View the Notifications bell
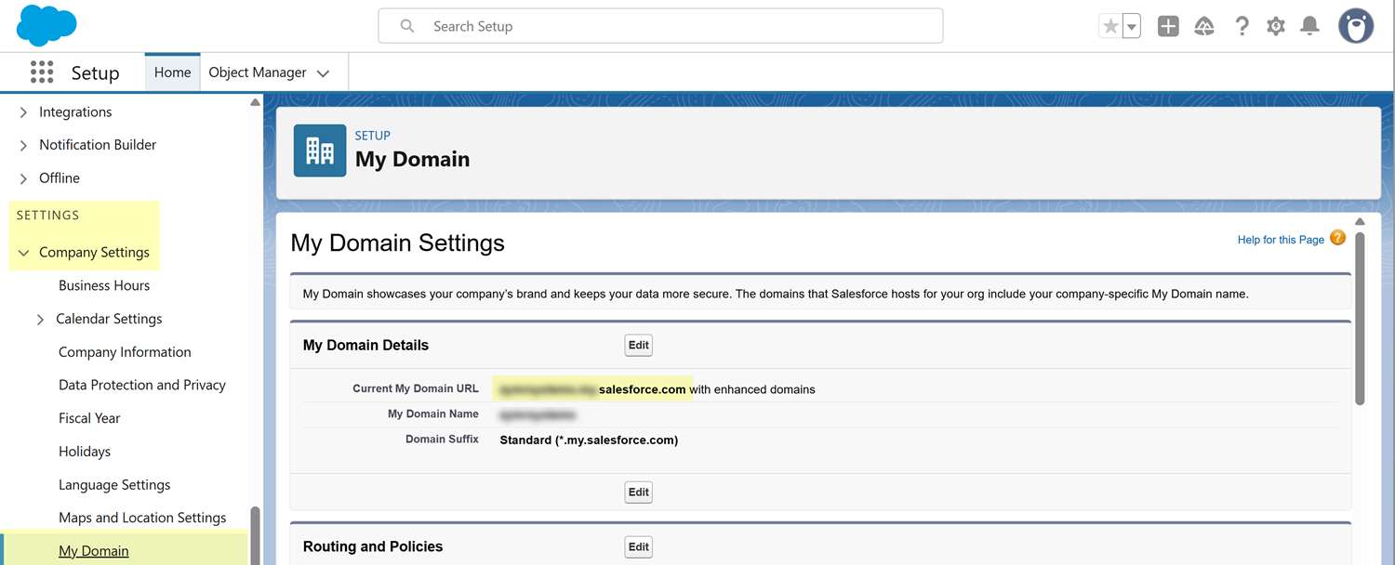Viewport: 1395px width, 565px height. click(1309, 26)
